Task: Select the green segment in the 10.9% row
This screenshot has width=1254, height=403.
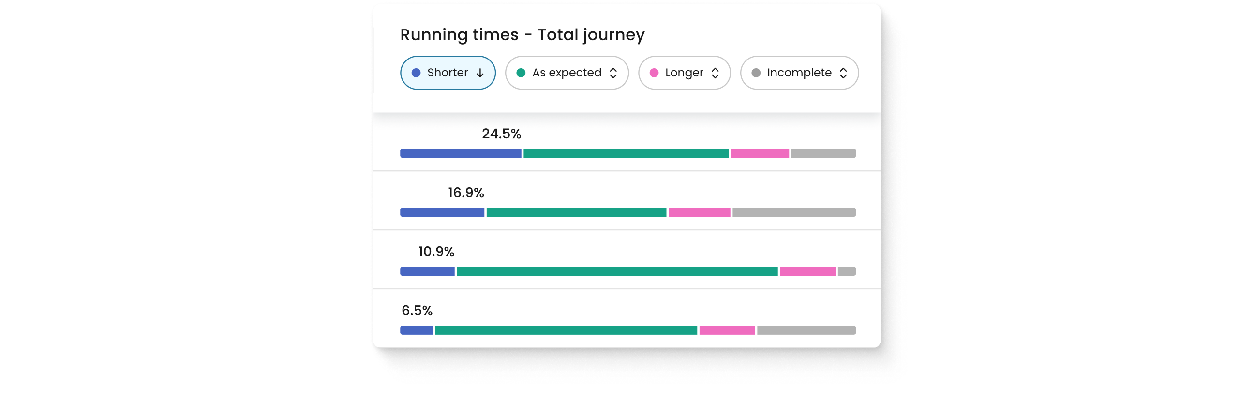Action: click(x=617, y=271)
